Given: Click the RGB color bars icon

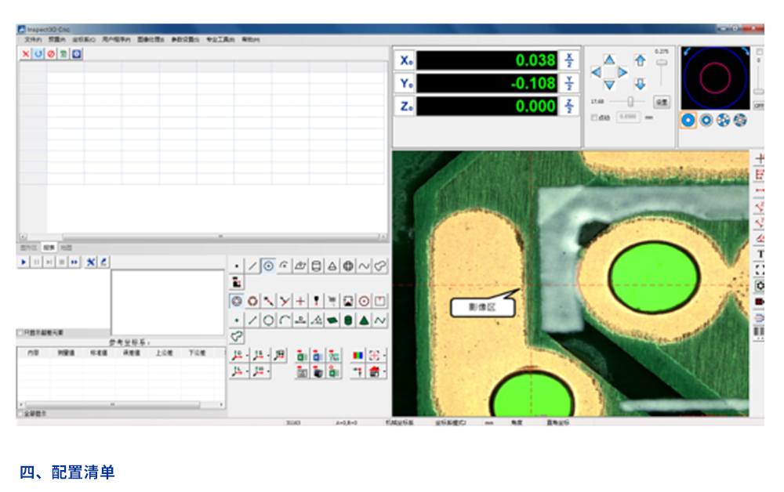Looking at the screenshot, I should tap(358, 355).
